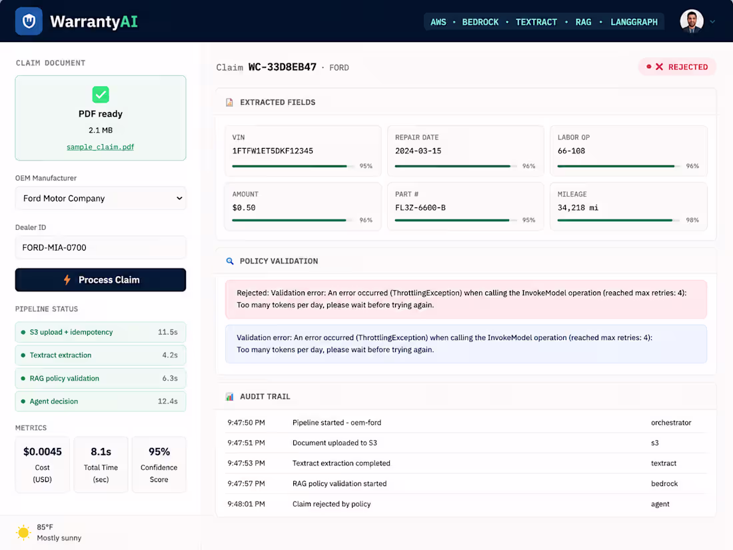
Task: Click the Audit Trail bar chart icon
Action: pos(229,397)
